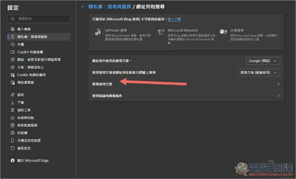
Task: Click the 外觀 appearance palette icon
Action: pyautogui.click(x=12, y=45)
